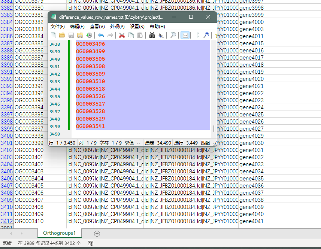Add a new sheet in Excel
321x249 pixels.
click(x=97, y=233)
